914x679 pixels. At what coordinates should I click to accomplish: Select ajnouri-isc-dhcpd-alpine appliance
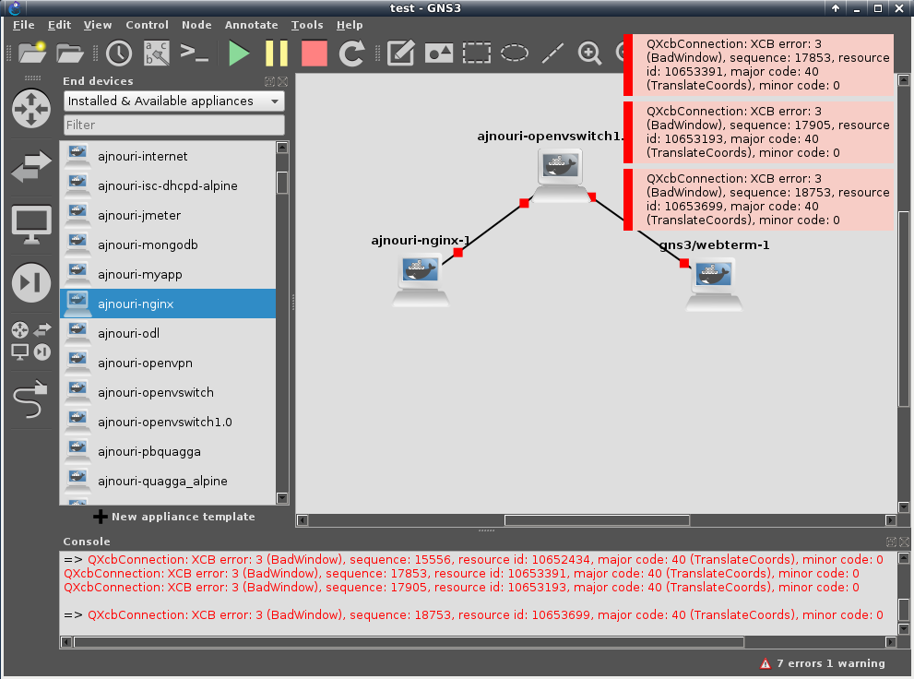pyautogui.click(x=168, y=185)
